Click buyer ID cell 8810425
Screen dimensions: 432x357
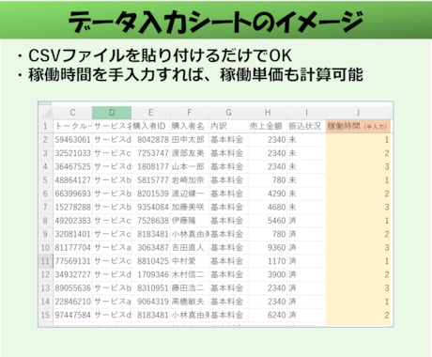pos(150,261)
